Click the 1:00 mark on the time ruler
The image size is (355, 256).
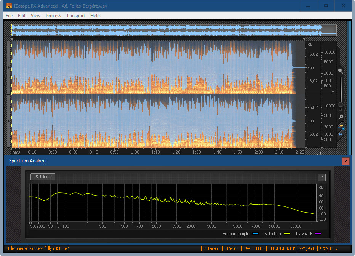point(135,152)
